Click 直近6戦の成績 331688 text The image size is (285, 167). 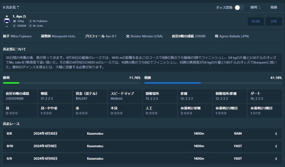pyautogui.click(x=189, y=36)
